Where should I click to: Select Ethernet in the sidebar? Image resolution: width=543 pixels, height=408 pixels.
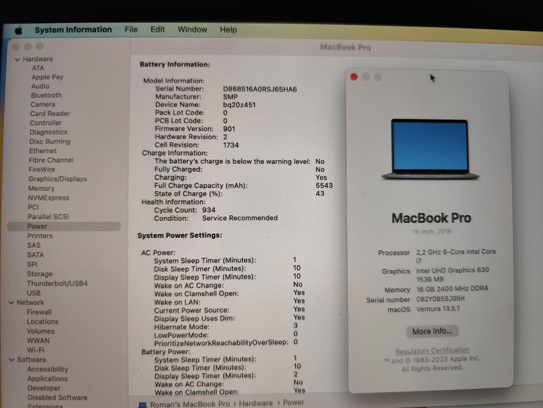coord(43,151)
